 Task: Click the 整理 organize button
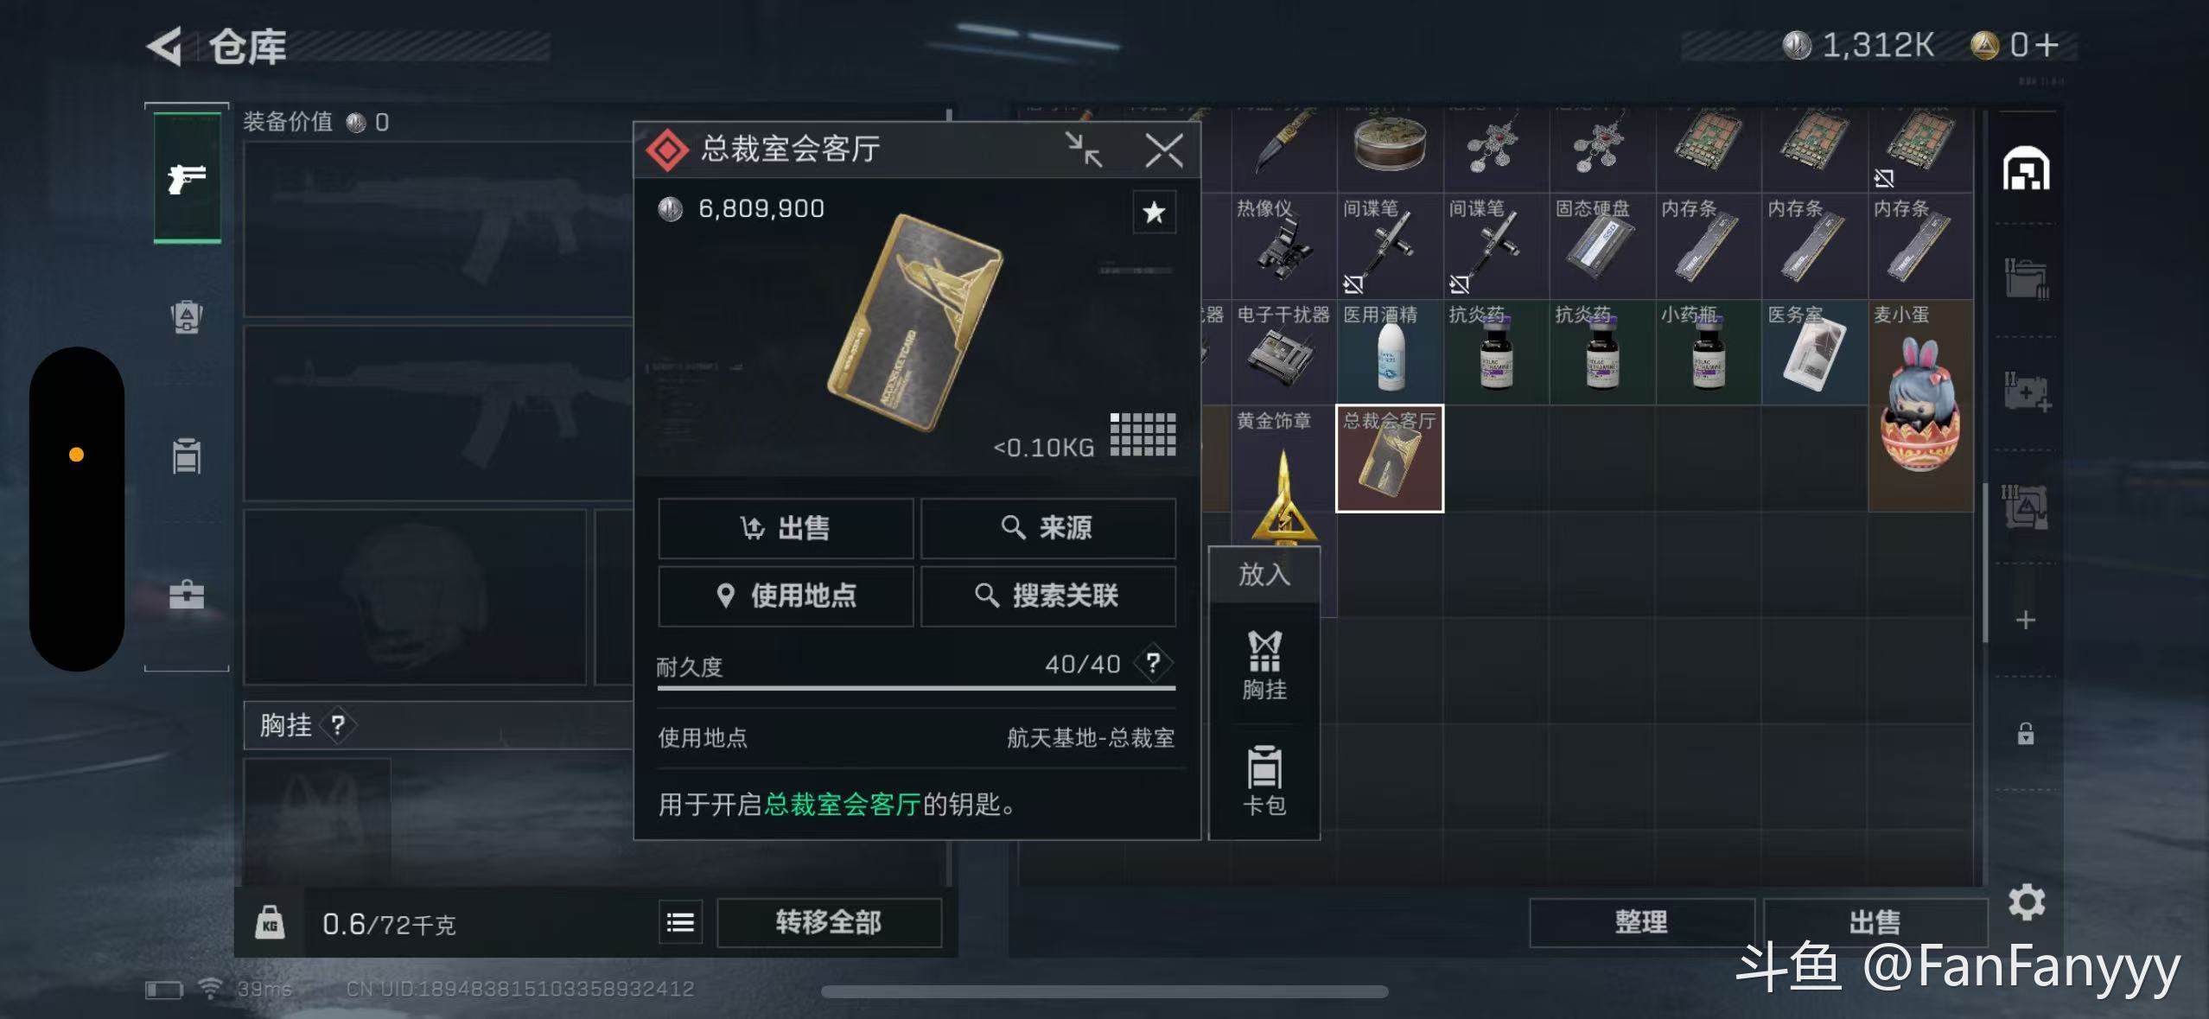(1641, 922)
